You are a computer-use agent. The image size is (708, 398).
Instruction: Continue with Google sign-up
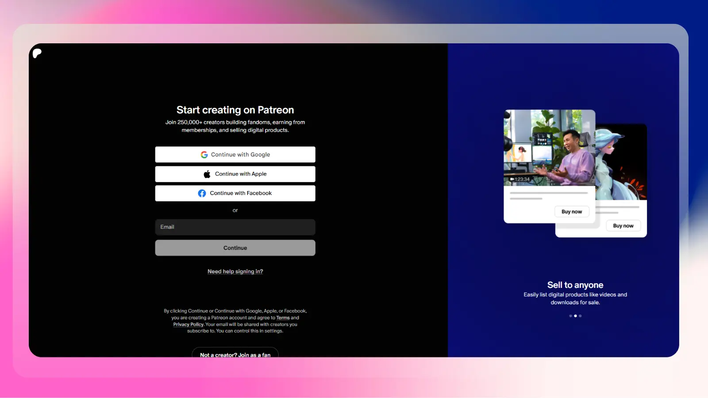(235, 155)
